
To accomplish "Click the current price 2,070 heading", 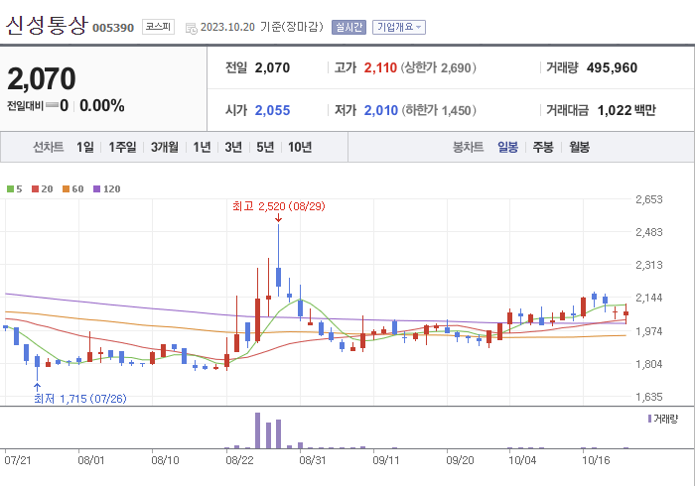I will point(42,78).
